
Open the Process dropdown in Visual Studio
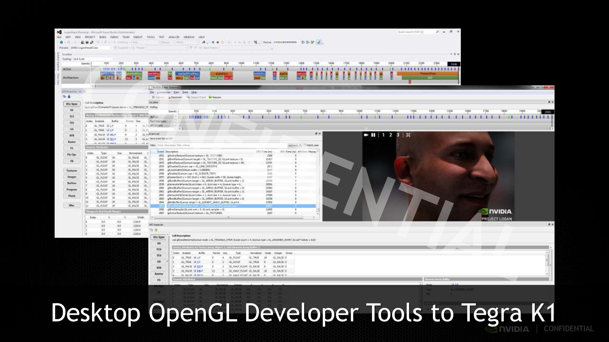click(x=91, y=48)
